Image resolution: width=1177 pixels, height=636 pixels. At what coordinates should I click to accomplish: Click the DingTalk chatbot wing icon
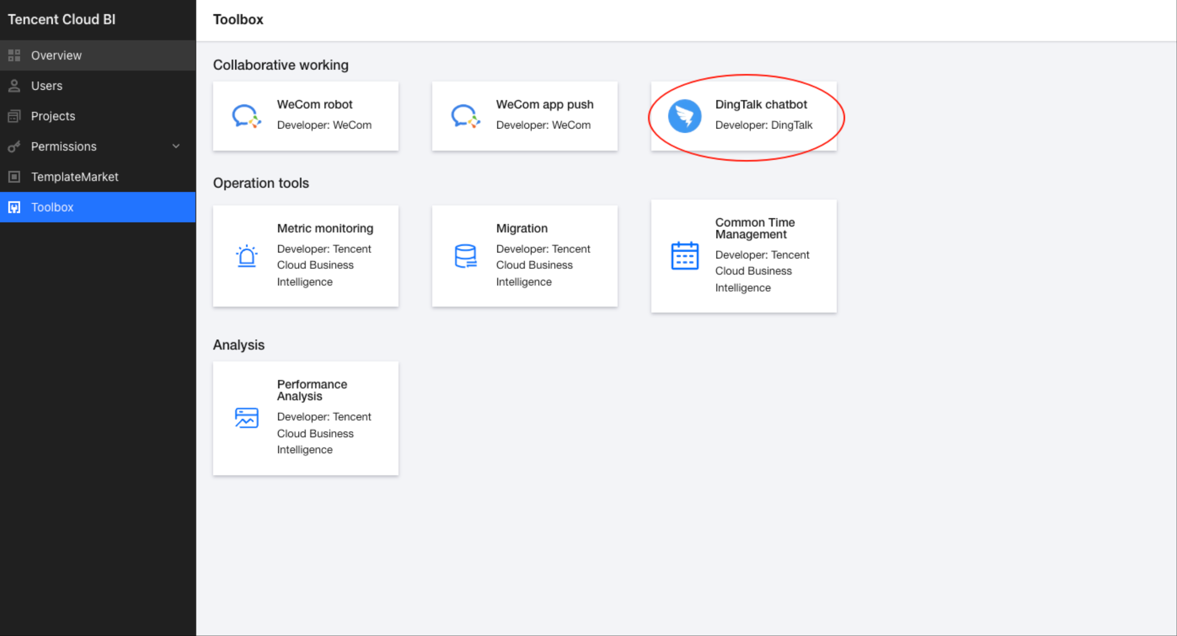pos(684,116)
